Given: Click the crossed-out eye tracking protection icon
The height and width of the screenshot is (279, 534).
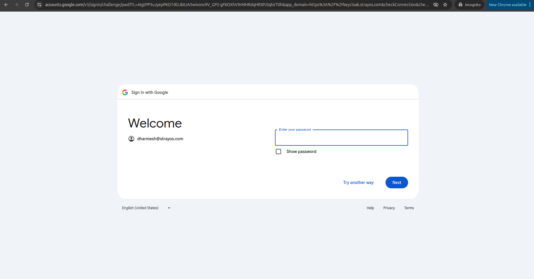Looking at the screenshot, I should point(436,5).
